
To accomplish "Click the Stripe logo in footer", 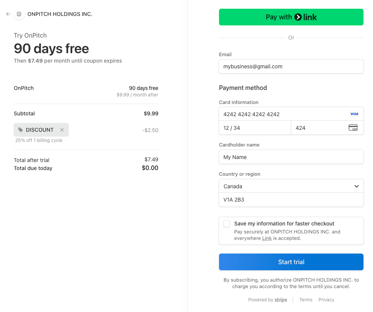I will tap(281, 300).
